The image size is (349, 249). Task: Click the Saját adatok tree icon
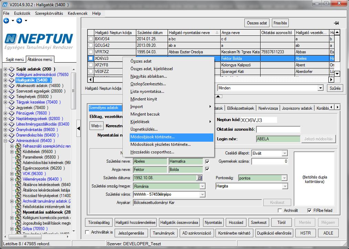tap(12, 69)
